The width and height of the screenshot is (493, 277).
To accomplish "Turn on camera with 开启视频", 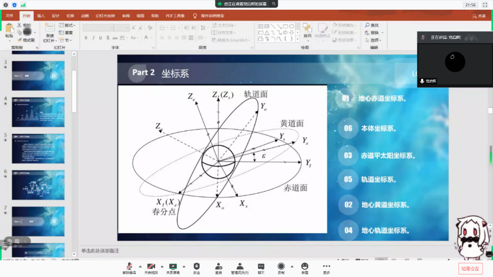I will point(151,266).
